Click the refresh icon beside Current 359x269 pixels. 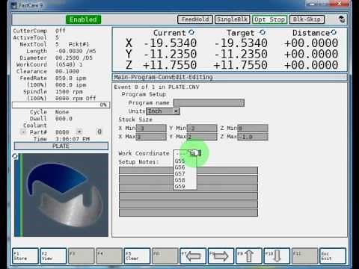pyautogui.click(x=191, y=32)
